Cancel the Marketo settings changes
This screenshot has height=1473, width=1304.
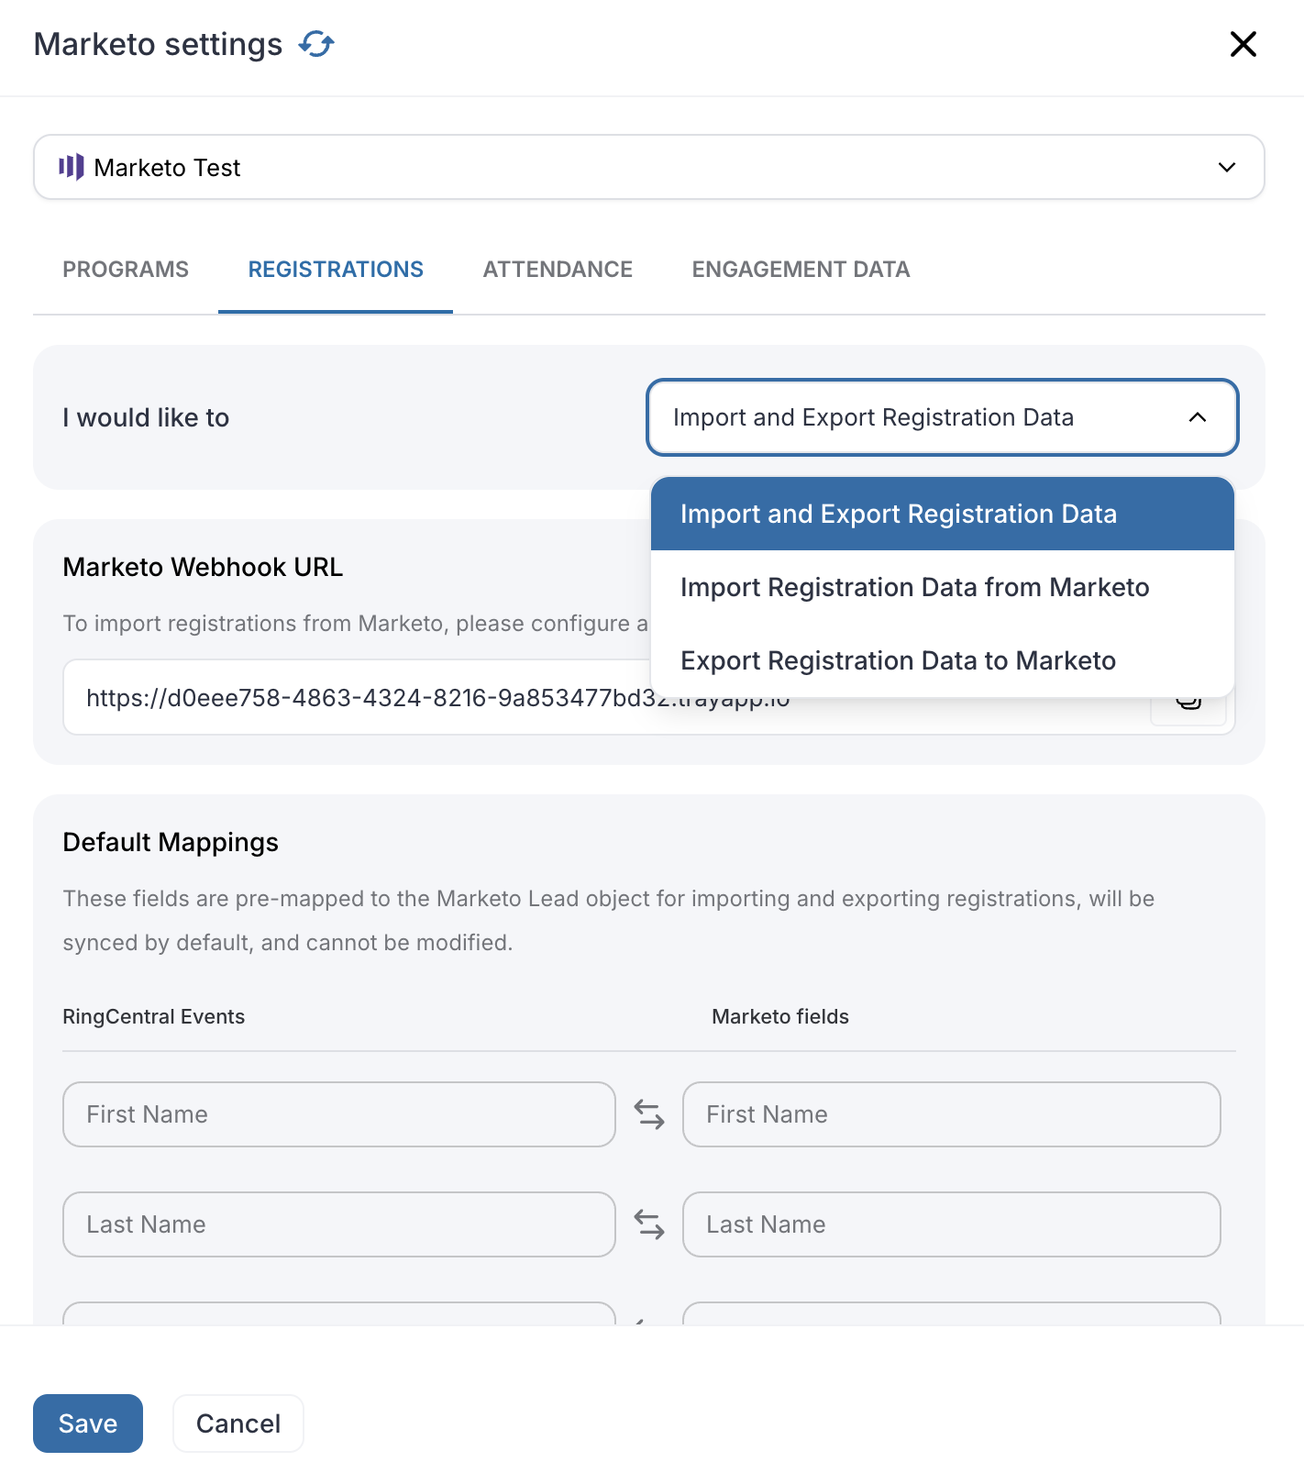point(238,1423)
